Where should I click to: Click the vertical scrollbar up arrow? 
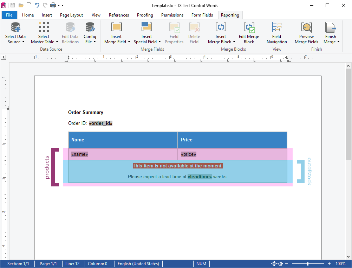pos(348,66)
